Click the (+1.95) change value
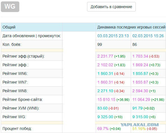 coord(120,56)
